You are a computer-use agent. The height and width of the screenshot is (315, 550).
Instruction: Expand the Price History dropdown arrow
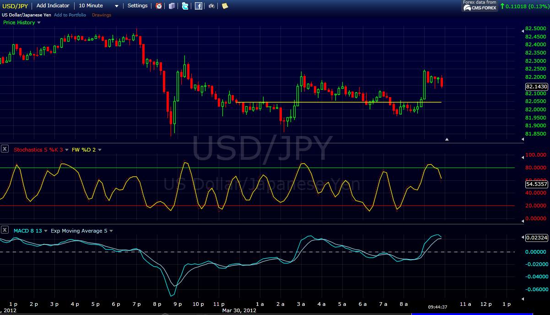39,22
